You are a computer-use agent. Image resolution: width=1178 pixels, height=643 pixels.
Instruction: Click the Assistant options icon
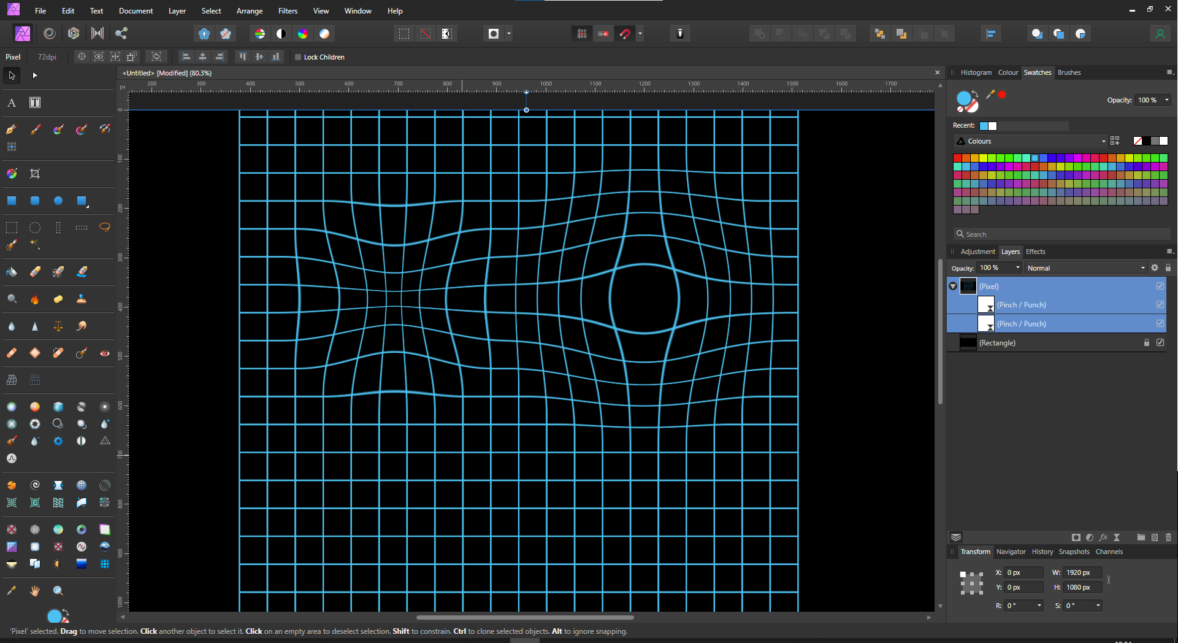point(680,34)
